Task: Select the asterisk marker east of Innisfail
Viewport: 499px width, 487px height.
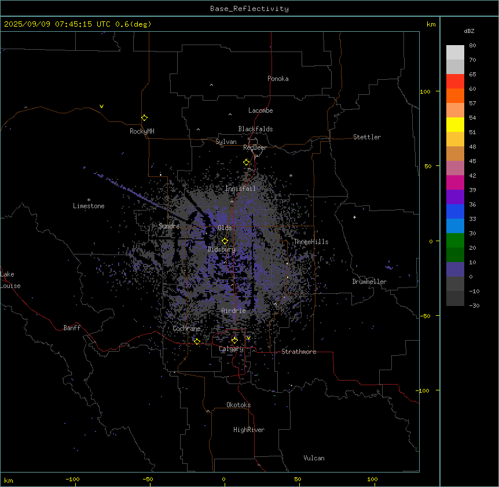Action: coord(291,175)
